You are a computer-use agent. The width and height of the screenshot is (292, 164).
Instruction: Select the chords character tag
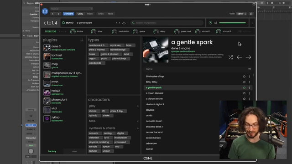(x=94, y=111)
